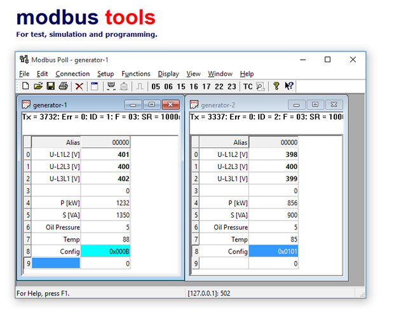Select U-L1L2 value 398 in generator-2

click(273, 154)
